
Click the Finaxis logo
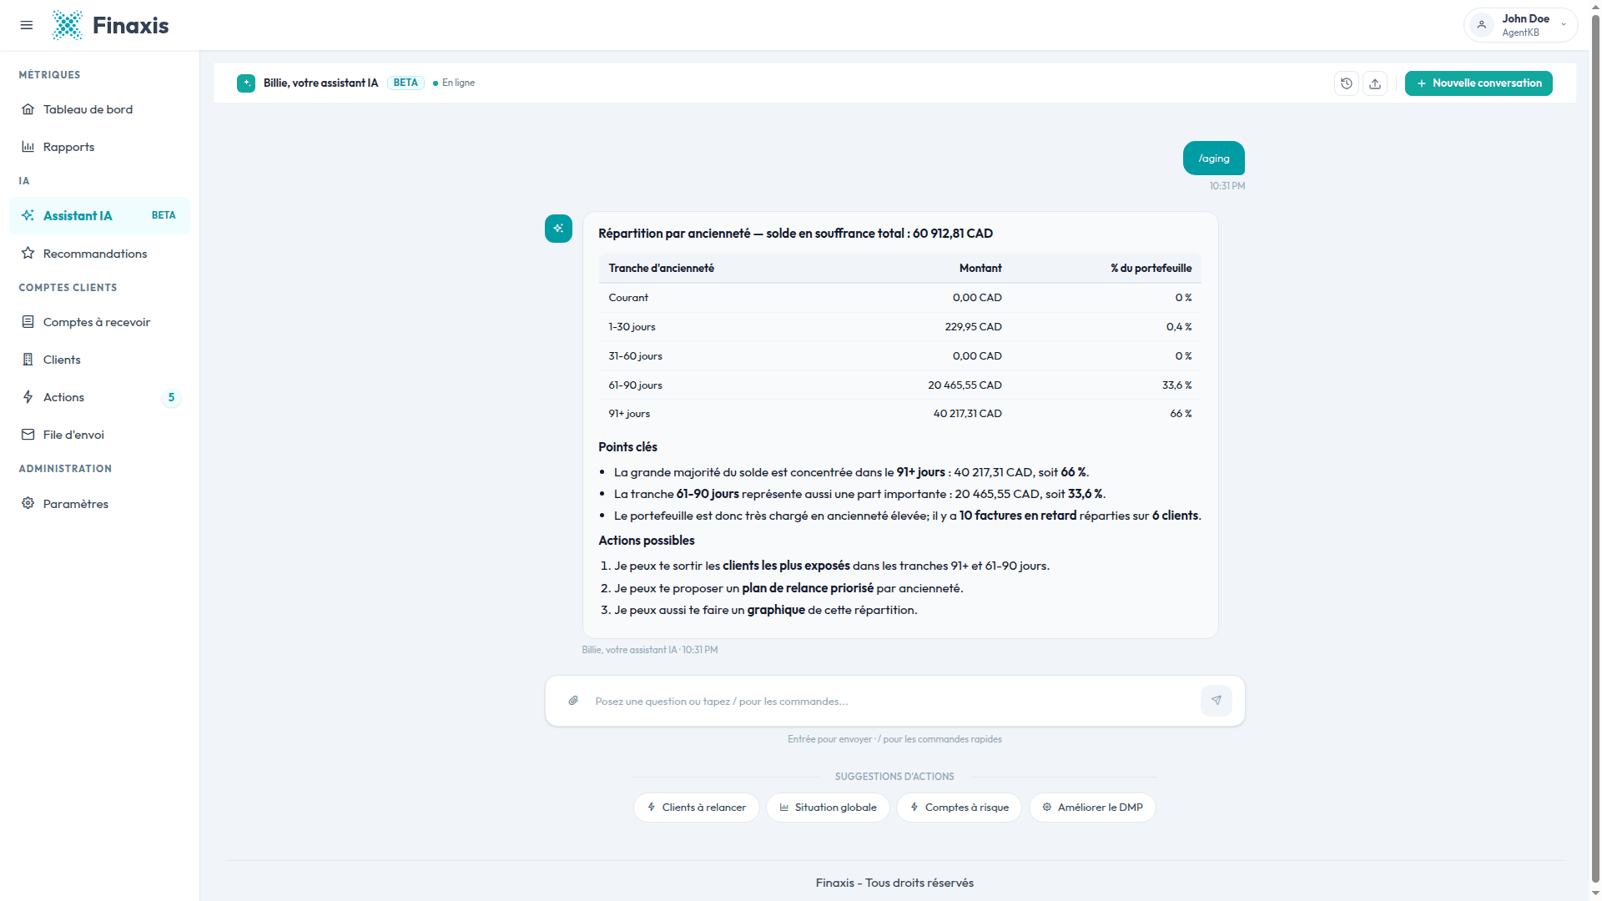click(x=110, y=25)
